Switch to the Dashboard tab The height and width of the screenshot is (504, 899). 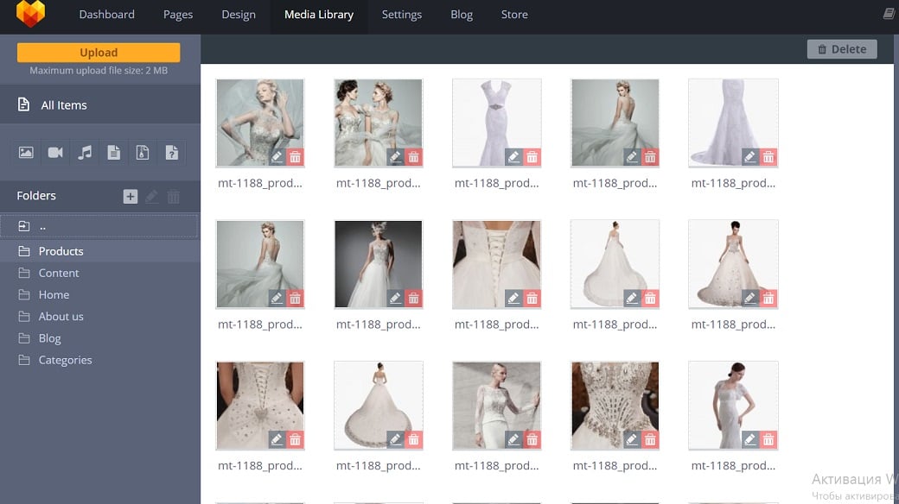click(x=106, y=15)
